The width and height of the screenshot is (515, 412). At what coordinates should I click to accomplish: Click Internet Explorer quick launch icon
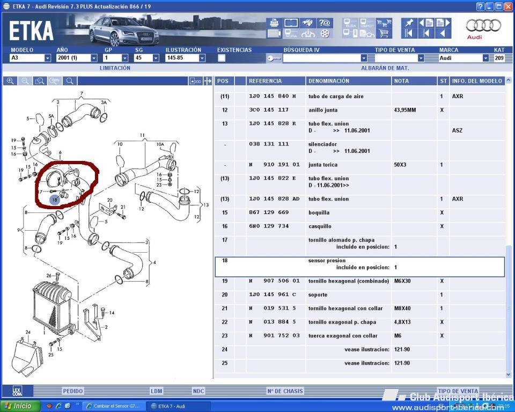[x=59, y=406]
